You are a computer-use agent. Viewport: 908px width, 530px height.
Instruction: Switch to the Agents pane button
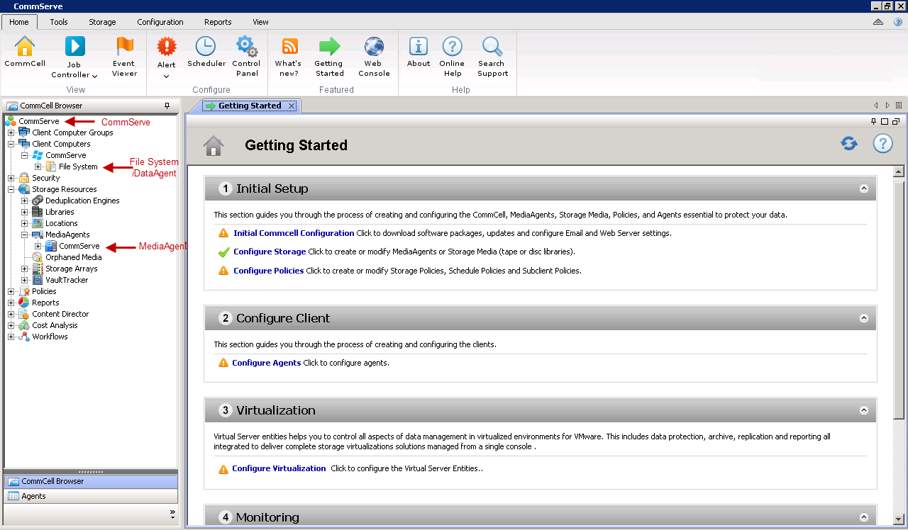coord(33,496)
